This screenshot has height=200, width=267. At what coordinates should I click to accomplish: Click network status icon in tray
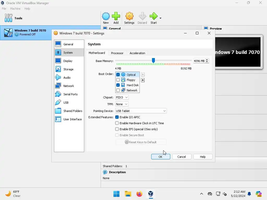pyautogui.click(x=218, y=194)
